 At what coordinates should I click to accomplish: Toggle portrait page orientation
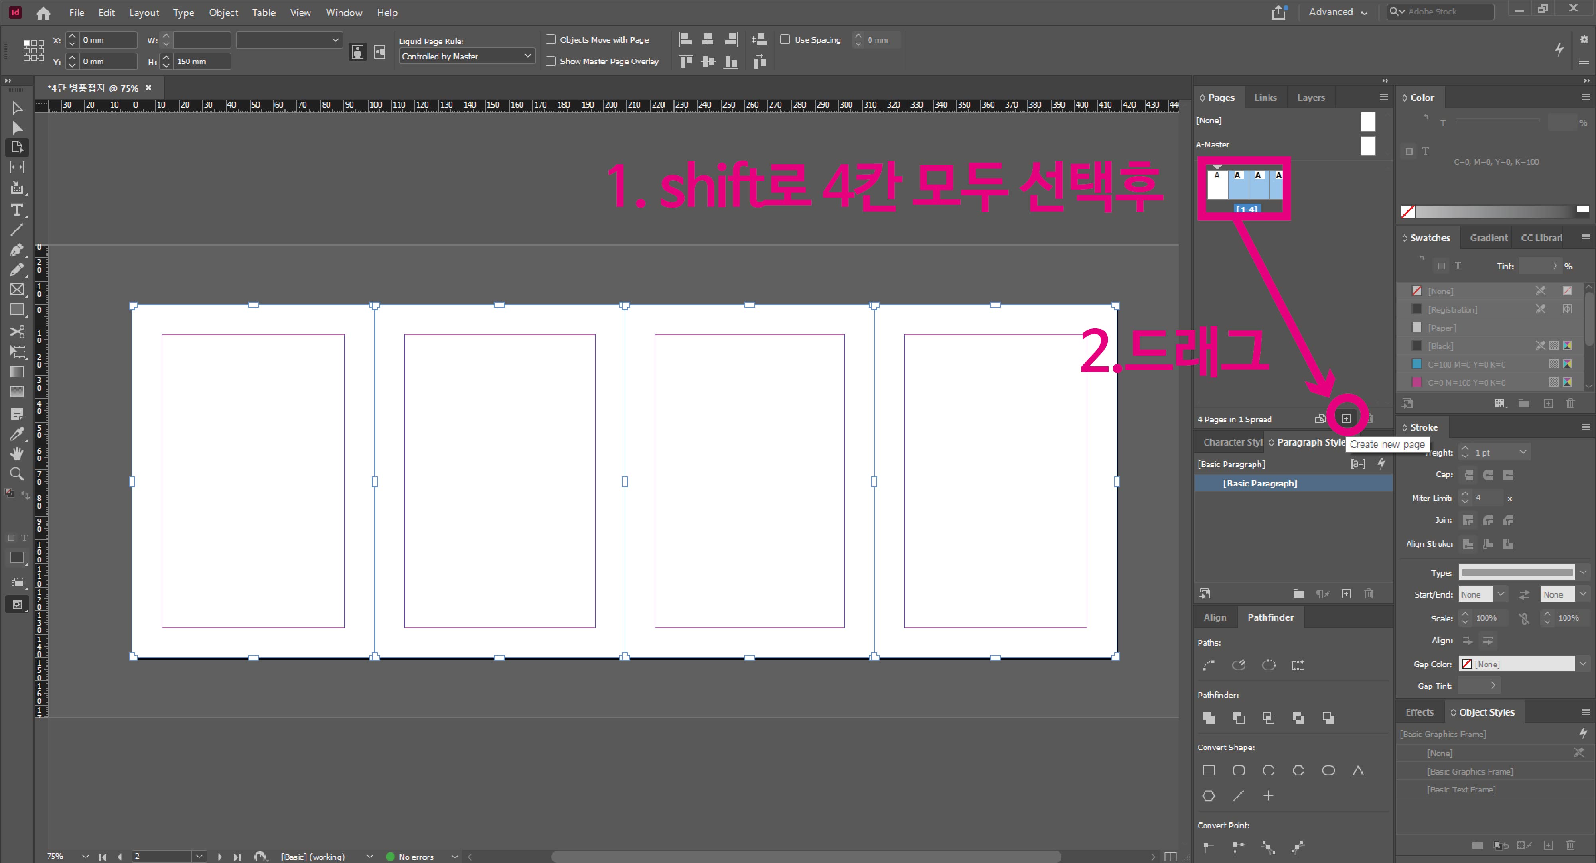tap(357, 52)
